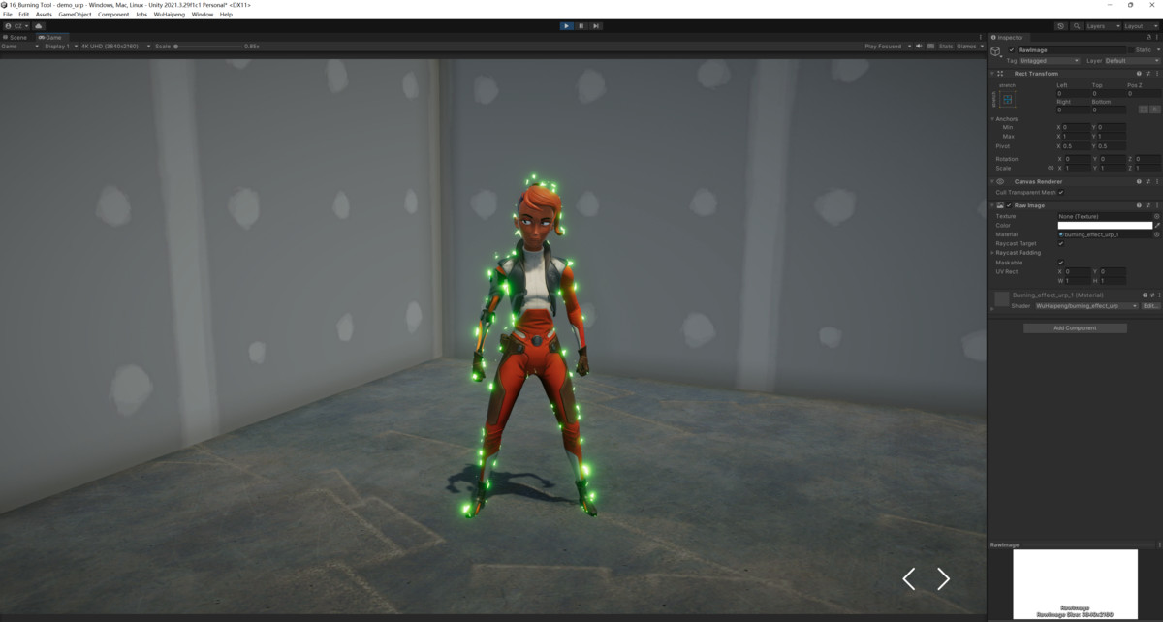The height and width of the screenshot is (622, 1163).
Task: Open the File menu
Action: coord(8,15)
